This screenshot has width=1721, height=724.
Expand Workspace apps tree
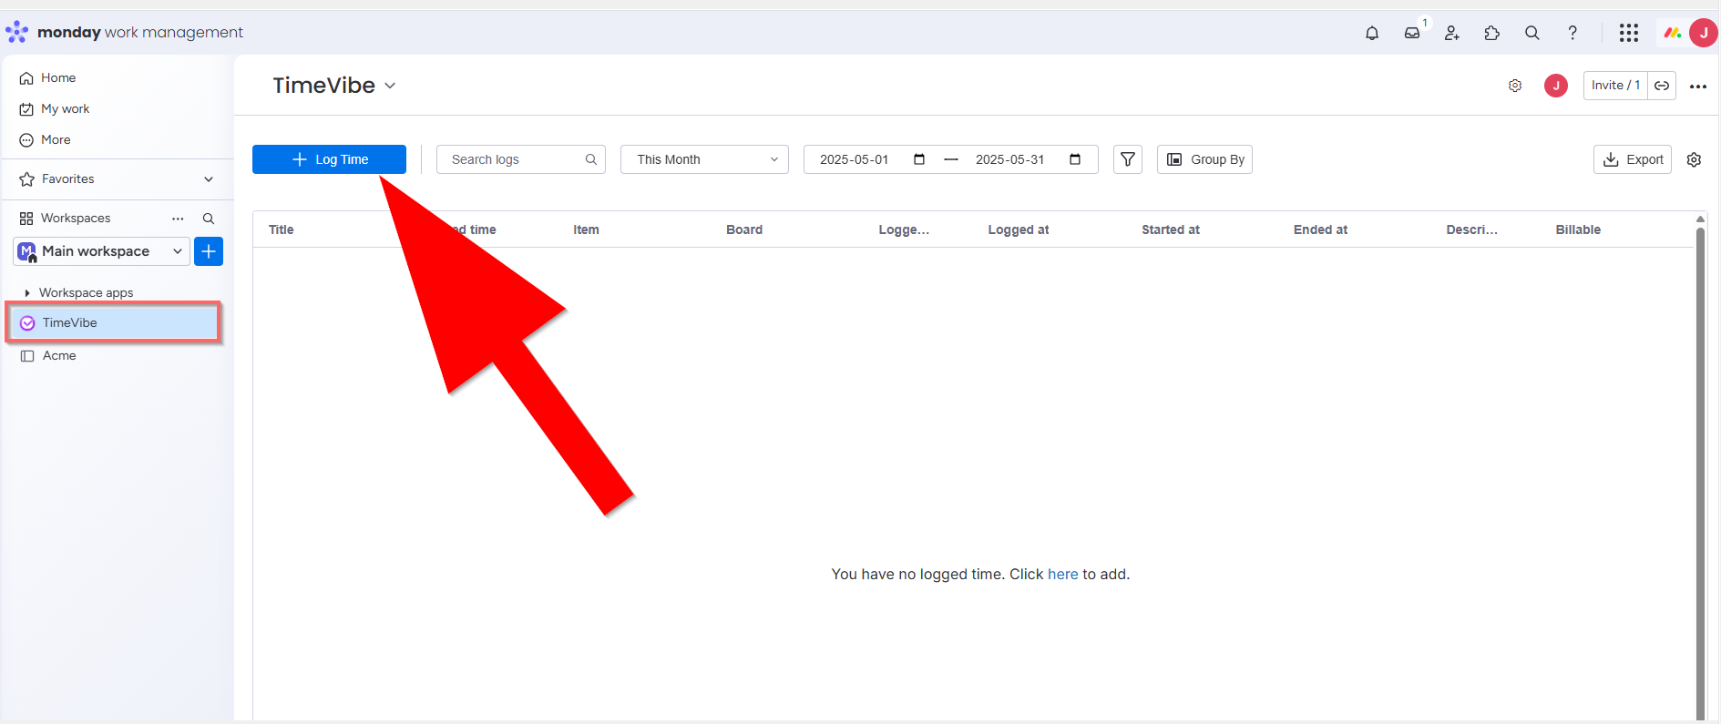(x=27, y=293)
